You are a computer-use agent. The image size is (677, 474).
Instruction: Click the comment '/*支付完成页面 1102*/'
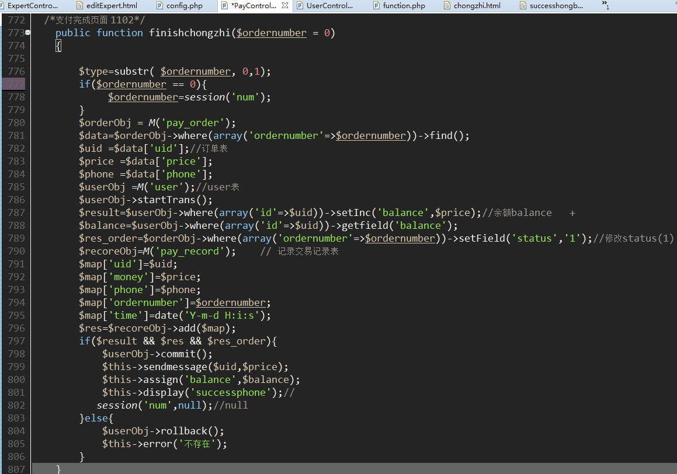pyautogui.click(x=95, y=20)
